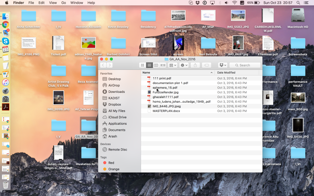Image resolution: width=314 pixels, height=196 pixels.
Task: Click the AirPlay menu bar icon
Action: [x=212, y=3]
